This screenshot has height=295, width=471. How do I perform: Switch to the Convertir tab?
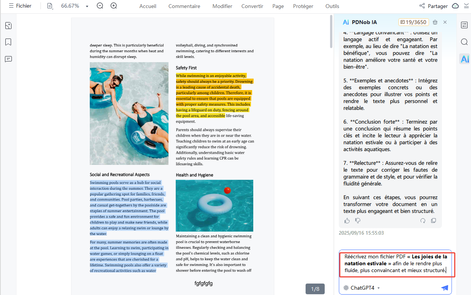[252, 6]
